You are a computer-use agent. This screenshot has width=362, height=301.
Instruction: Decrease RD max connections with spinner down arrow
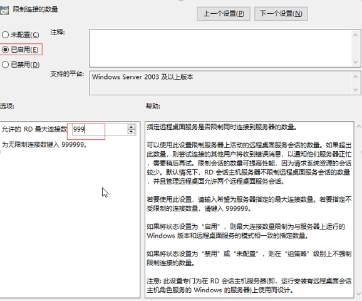131,132
